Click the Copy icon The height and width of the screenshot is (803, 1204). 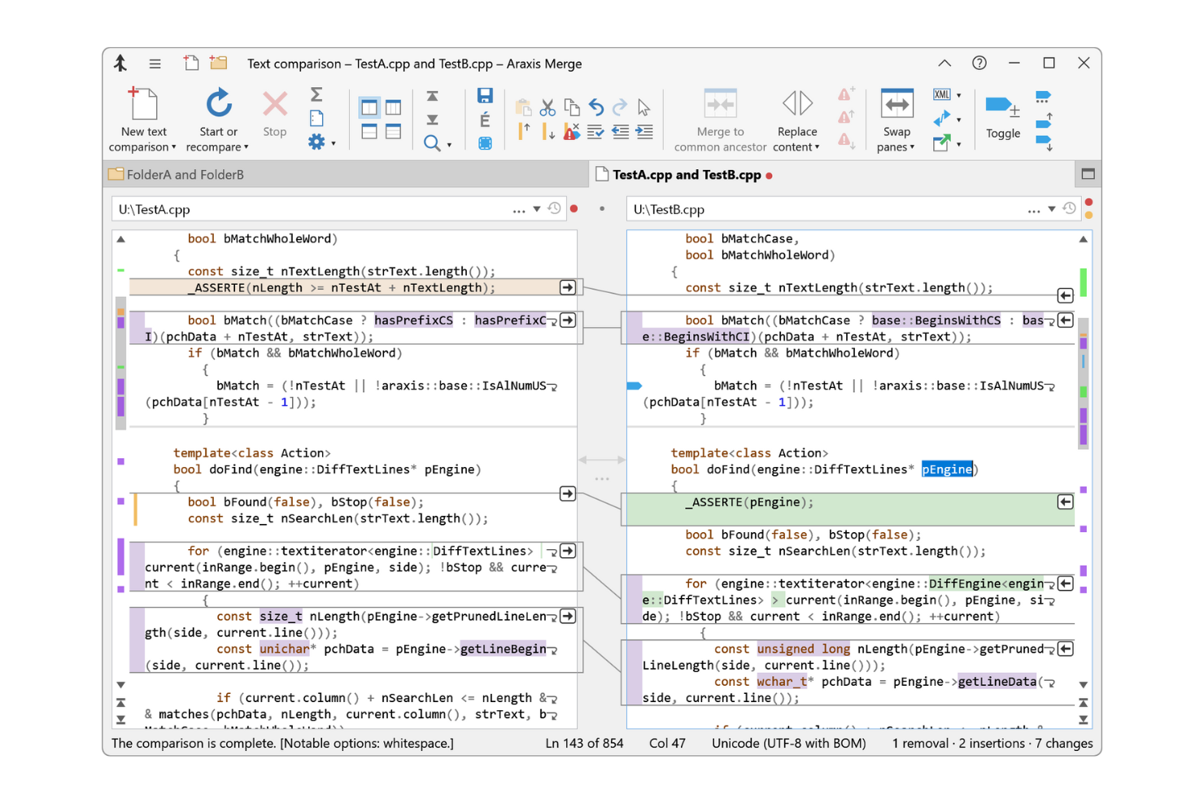pos(572,107)
